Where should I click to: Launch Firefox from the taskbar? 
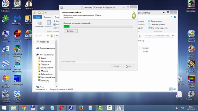[x=81, y=108]
